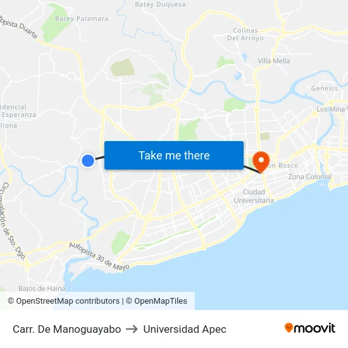Click the arrow between origin and destination
The height and width of the screenshot is (348, 348).
tap(132, 329)
